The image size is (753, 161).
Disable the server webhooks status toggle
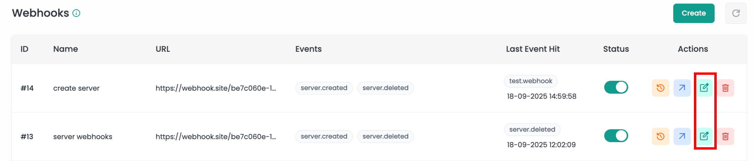point(616,136)
